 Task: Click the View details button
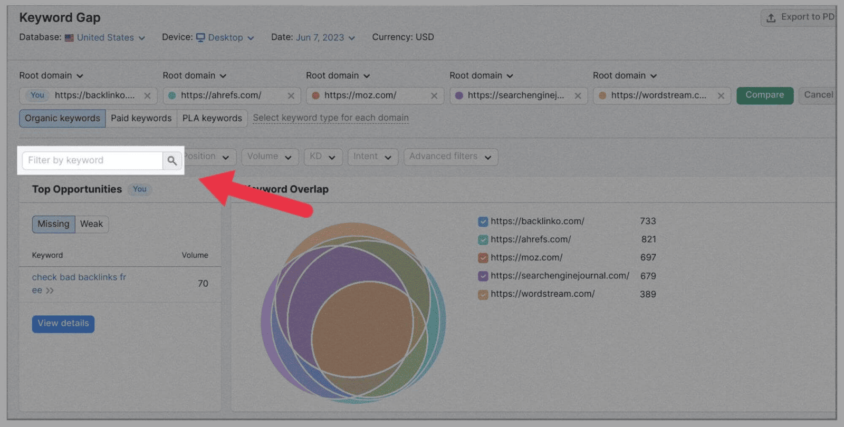63,324
